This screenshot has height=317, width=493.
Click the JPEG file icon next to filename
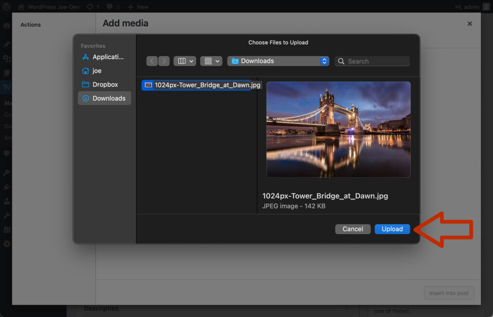click(148, 85)
